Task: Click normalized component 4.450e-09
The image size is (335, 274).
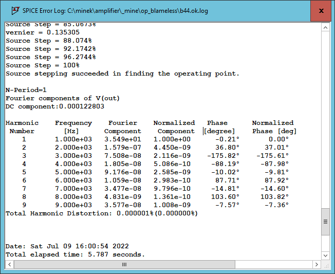Action: coord(172,148)
